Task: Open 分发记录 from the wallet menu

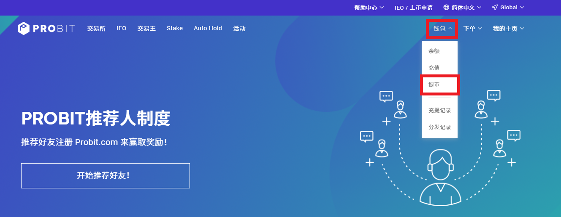Action: click(x=440, y=127)
